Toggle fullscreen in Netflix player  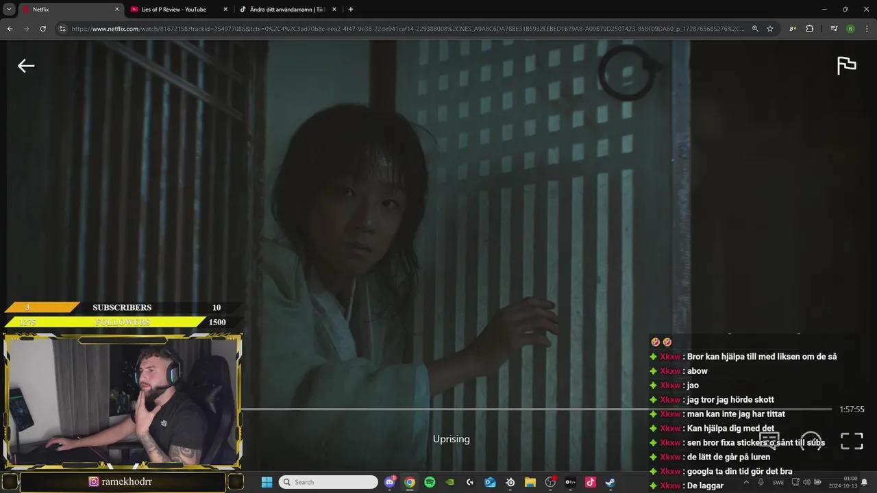852,441
